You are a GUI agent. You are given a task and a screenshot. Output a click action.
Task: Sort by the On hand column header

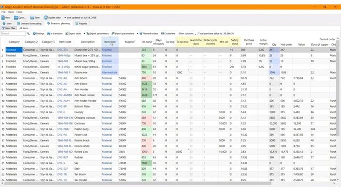point(147,42)
